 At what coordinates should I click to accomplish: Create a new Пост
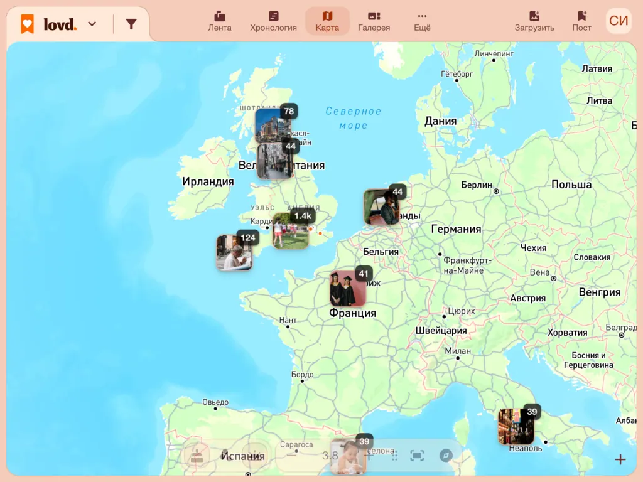(581, 21)
